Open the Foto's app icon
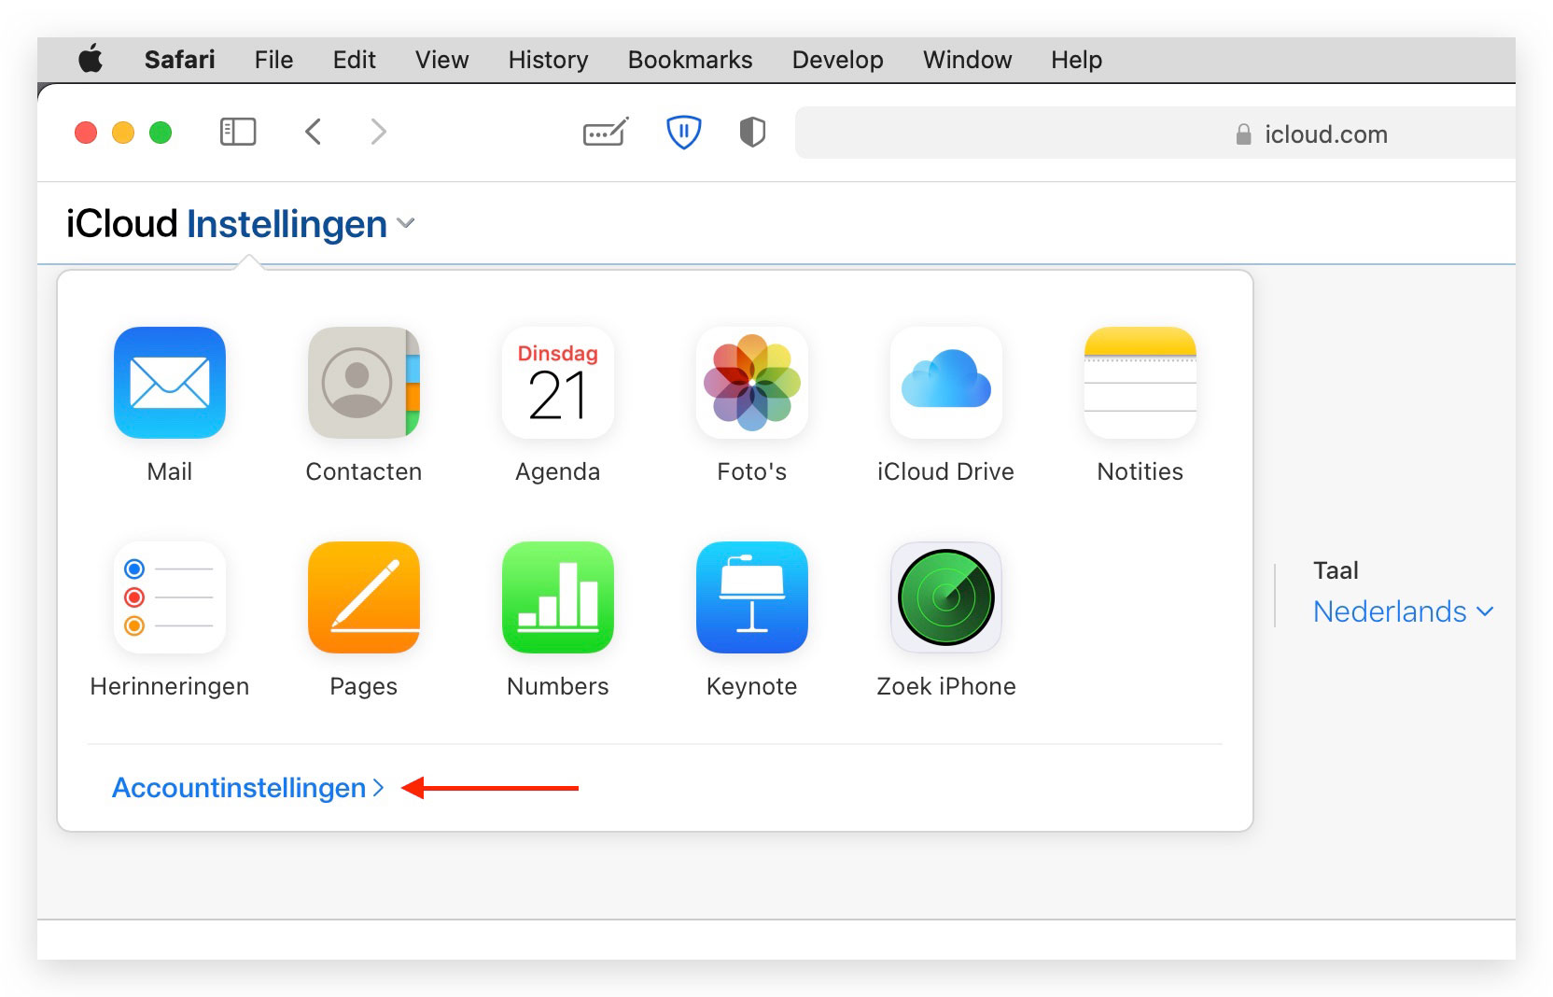1553x997 pixels. (x=752, y=383)
